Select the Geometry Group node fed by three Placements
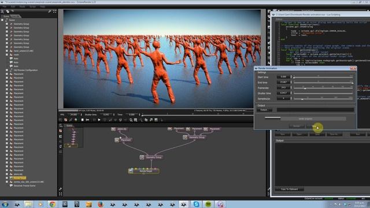The width and height of the screenshot is (370, 208). (194, 137)
